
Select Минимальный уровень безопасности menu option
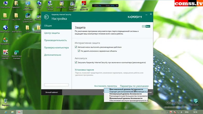tap(126, 99)
